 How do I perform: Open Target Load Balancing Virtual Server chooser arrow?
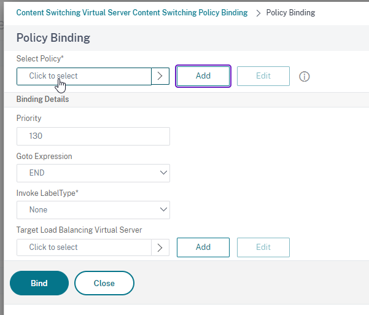click(160, 247)
